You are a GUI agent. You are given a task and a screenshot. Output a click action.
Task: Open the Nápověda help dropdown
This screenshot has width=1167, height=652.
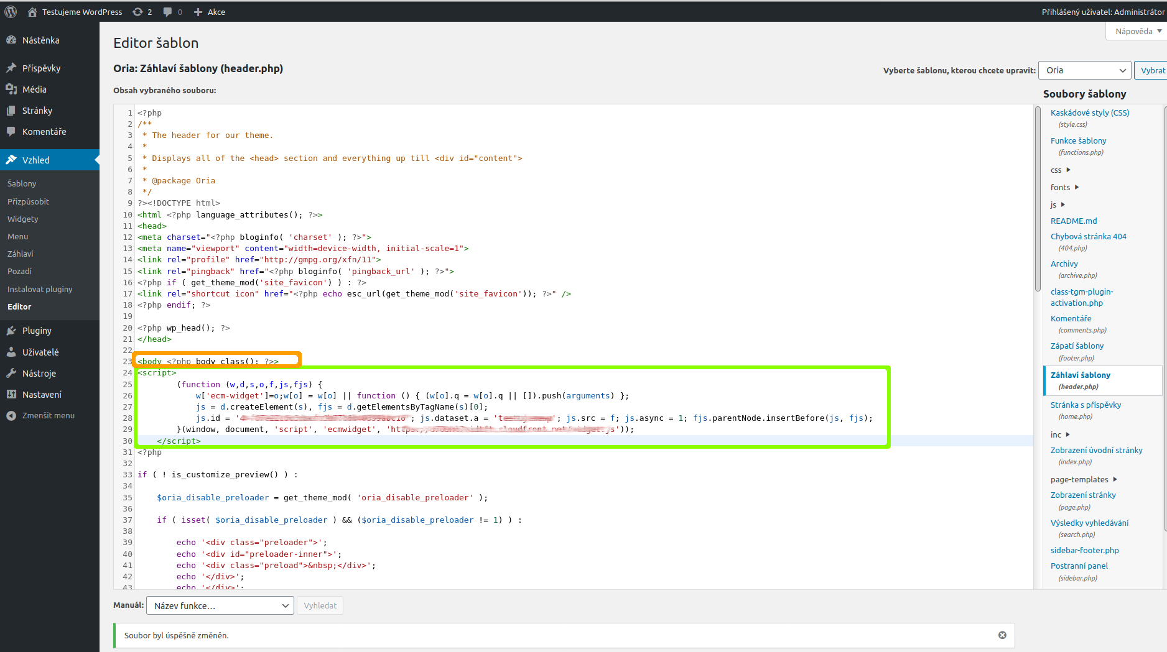1137,31
